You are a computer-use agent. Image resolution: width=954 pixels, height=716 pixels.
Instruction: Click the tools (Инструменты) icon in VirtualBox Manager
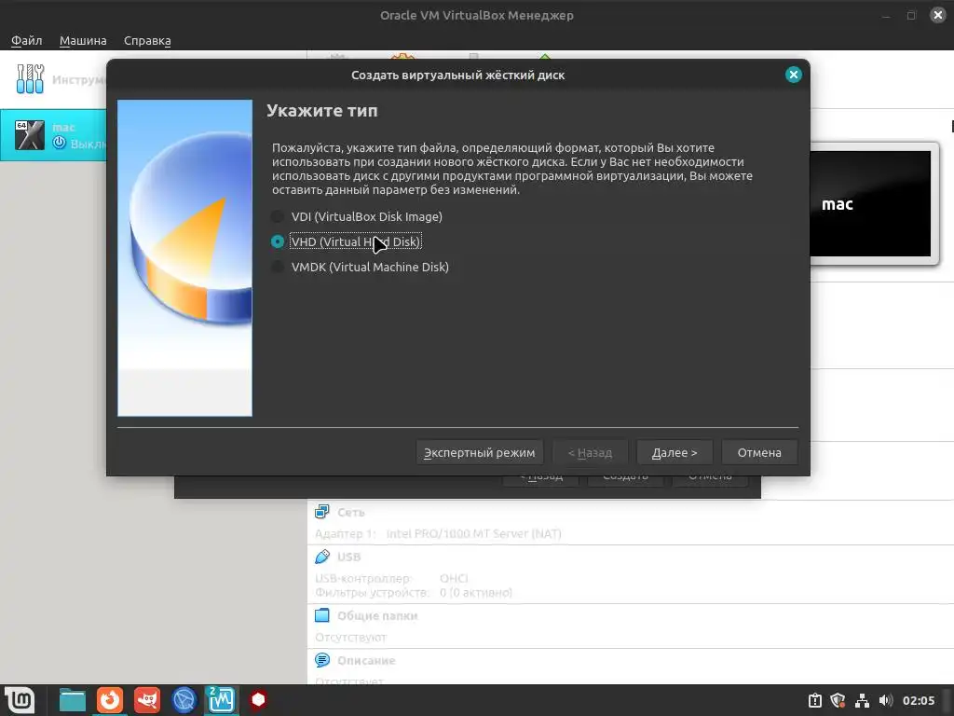[x=30, y=79]
